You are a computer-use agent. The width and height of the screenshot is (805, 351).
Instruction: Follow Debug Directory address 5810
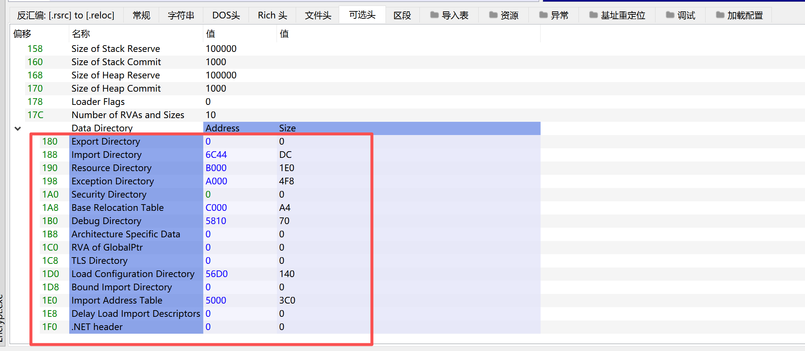[216, 221]
